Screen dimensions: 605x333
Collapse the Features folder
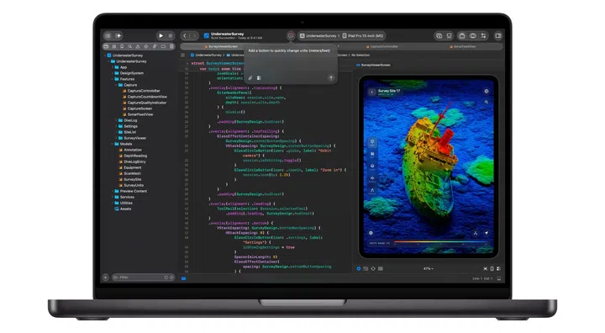tap(113, 79)
